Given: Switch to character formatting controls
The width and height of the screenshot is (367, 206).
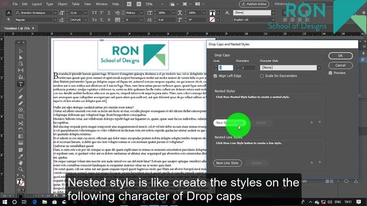Looking at the screenshot, I should pos(9,13).
